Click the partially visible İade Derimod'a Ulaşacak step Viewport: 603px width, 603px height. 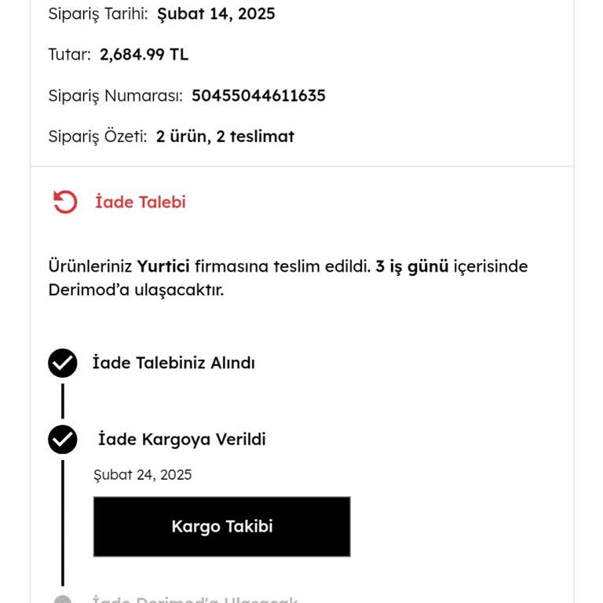195,600
